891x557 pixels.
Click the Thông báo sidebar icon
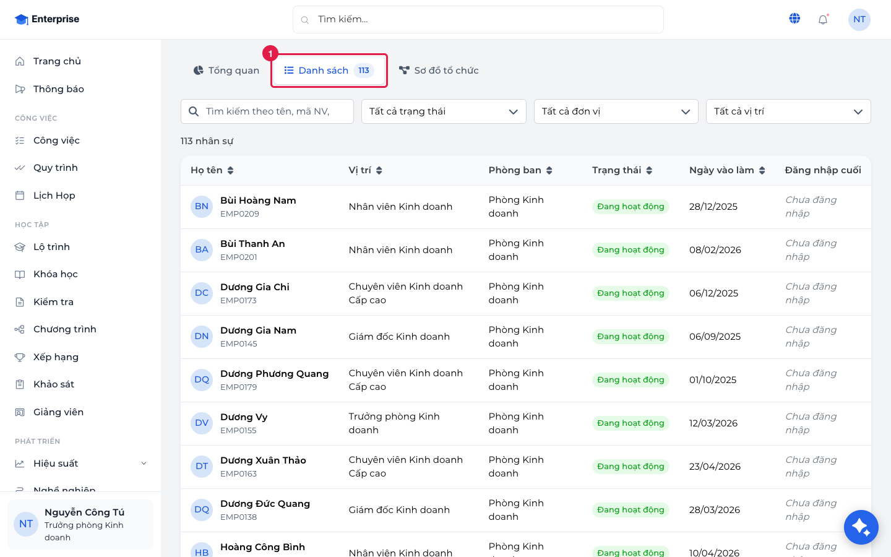pos(20,89)
